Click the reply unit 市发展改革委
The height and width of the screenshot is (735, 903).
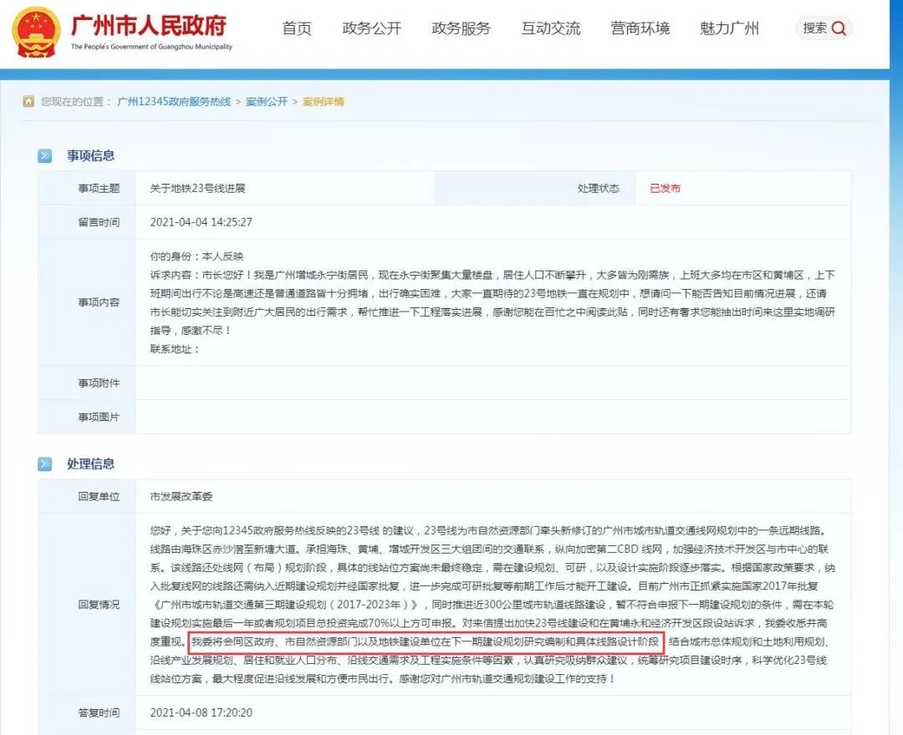181,496
